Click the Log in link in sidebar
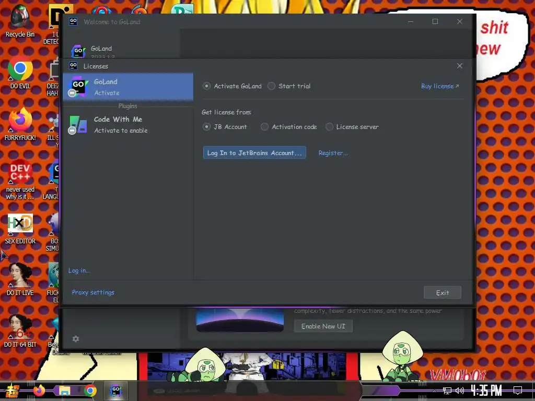The width and height of the screenshot is (535, 401). click(x=79, y=270)
